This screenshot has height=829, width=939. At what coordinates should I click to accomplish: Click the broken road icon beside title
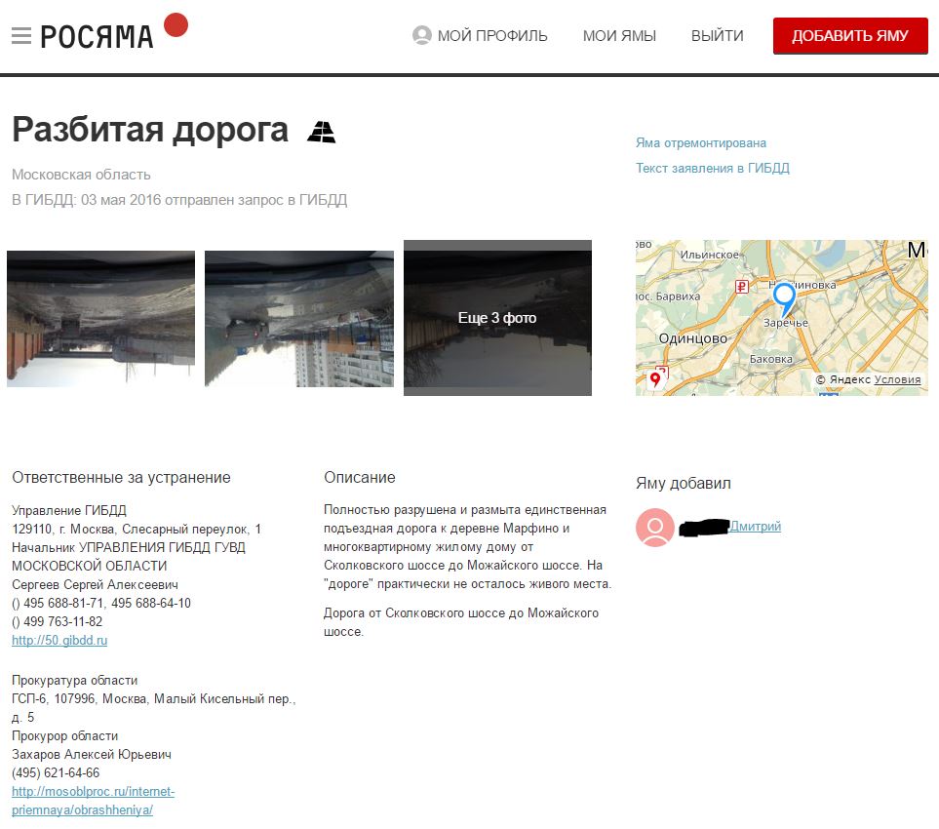tap(322, 132)
